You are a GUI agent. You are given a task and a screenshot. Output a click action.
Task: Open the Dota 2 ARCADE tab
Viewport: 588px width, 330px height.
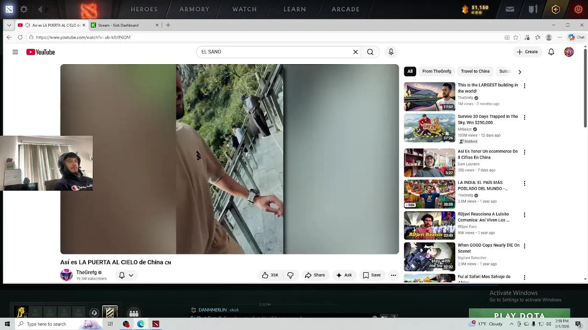point(345,9)
